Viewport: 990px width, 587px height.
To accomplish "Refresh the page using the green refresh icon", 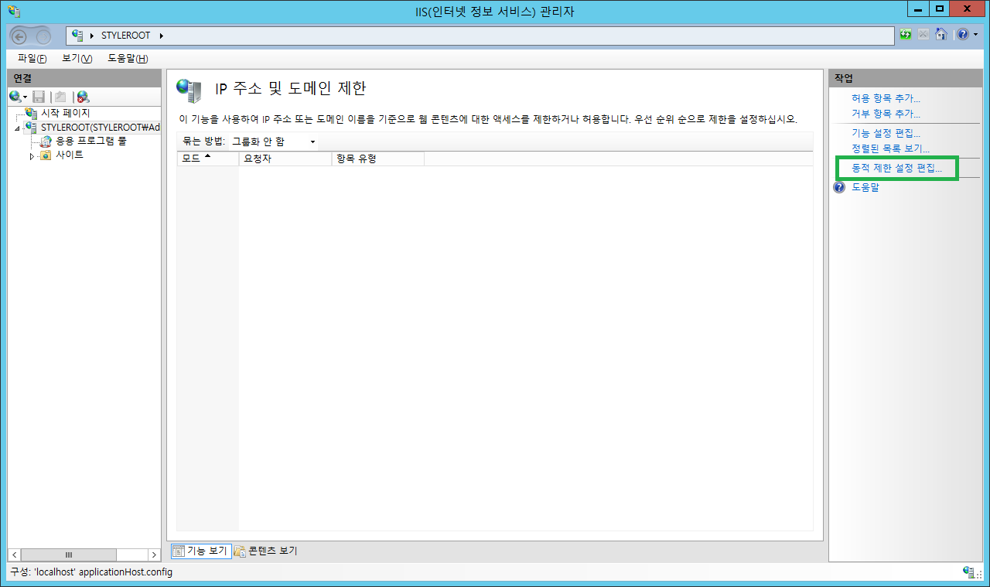I will pyautogui.click(x=906, y=34).
